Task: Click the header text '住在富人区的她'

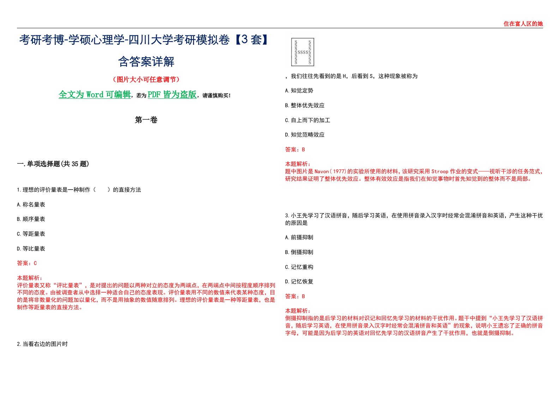Action: click(x=523, y=24)
